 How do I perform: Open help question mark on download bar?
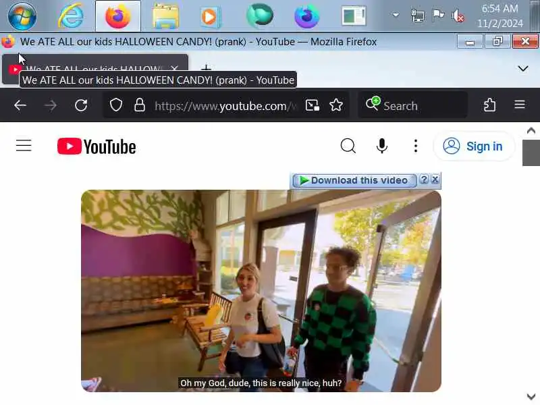tap(425, 180)
